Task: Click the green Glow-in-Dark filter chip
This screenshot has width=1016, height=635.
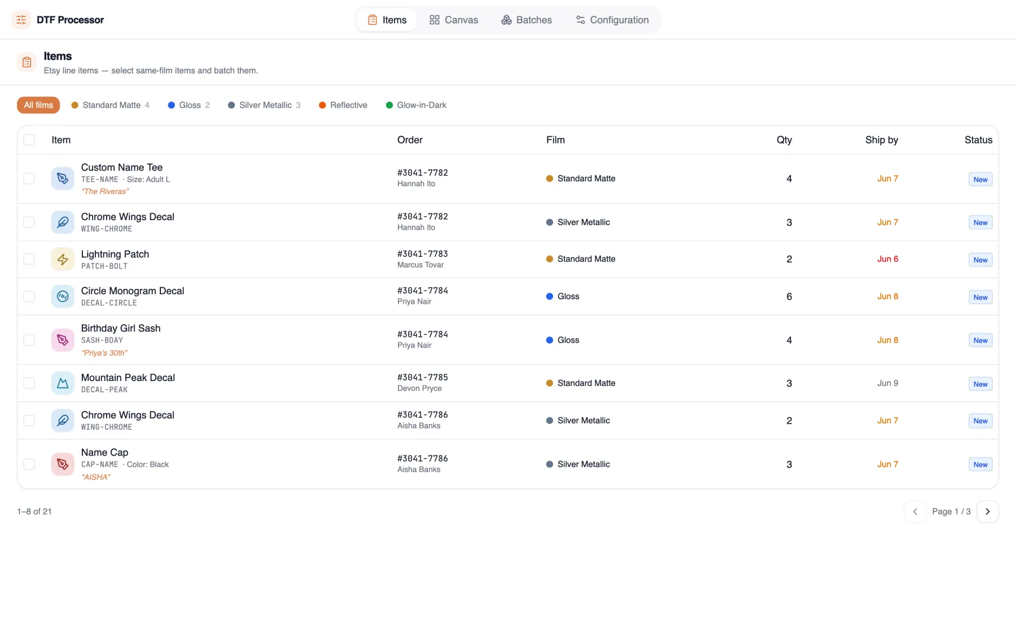Action: 416,105
